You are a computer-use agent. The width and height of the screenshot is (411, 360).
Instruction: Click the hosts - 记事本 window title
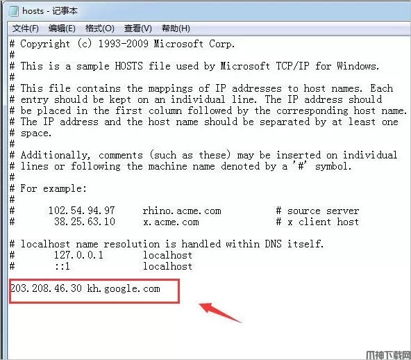pyautogui.click(x=50, y=11)
